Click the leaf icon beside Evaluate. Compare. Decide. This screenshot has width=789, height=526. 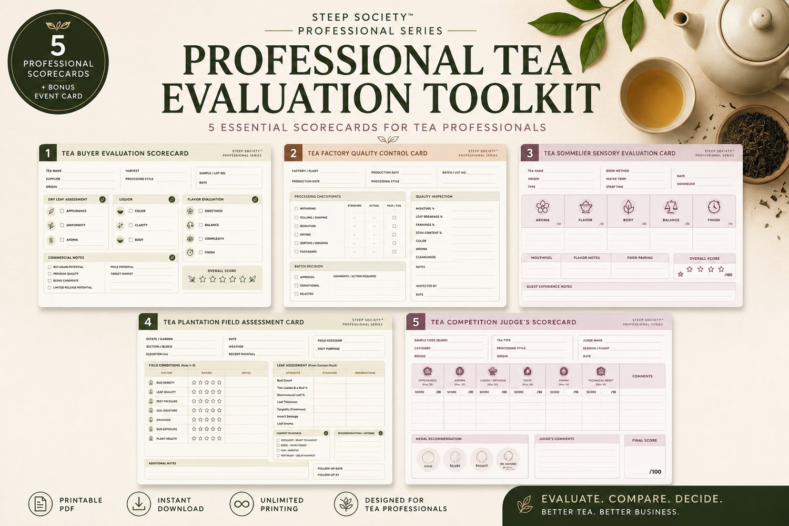(x=525, y=504)
